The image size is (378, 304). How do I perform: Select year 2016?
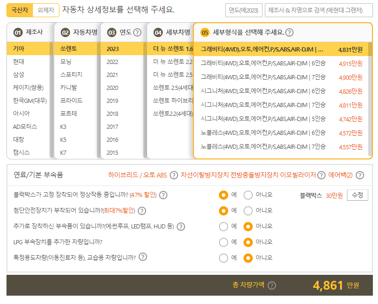click(x=122, y=139)
